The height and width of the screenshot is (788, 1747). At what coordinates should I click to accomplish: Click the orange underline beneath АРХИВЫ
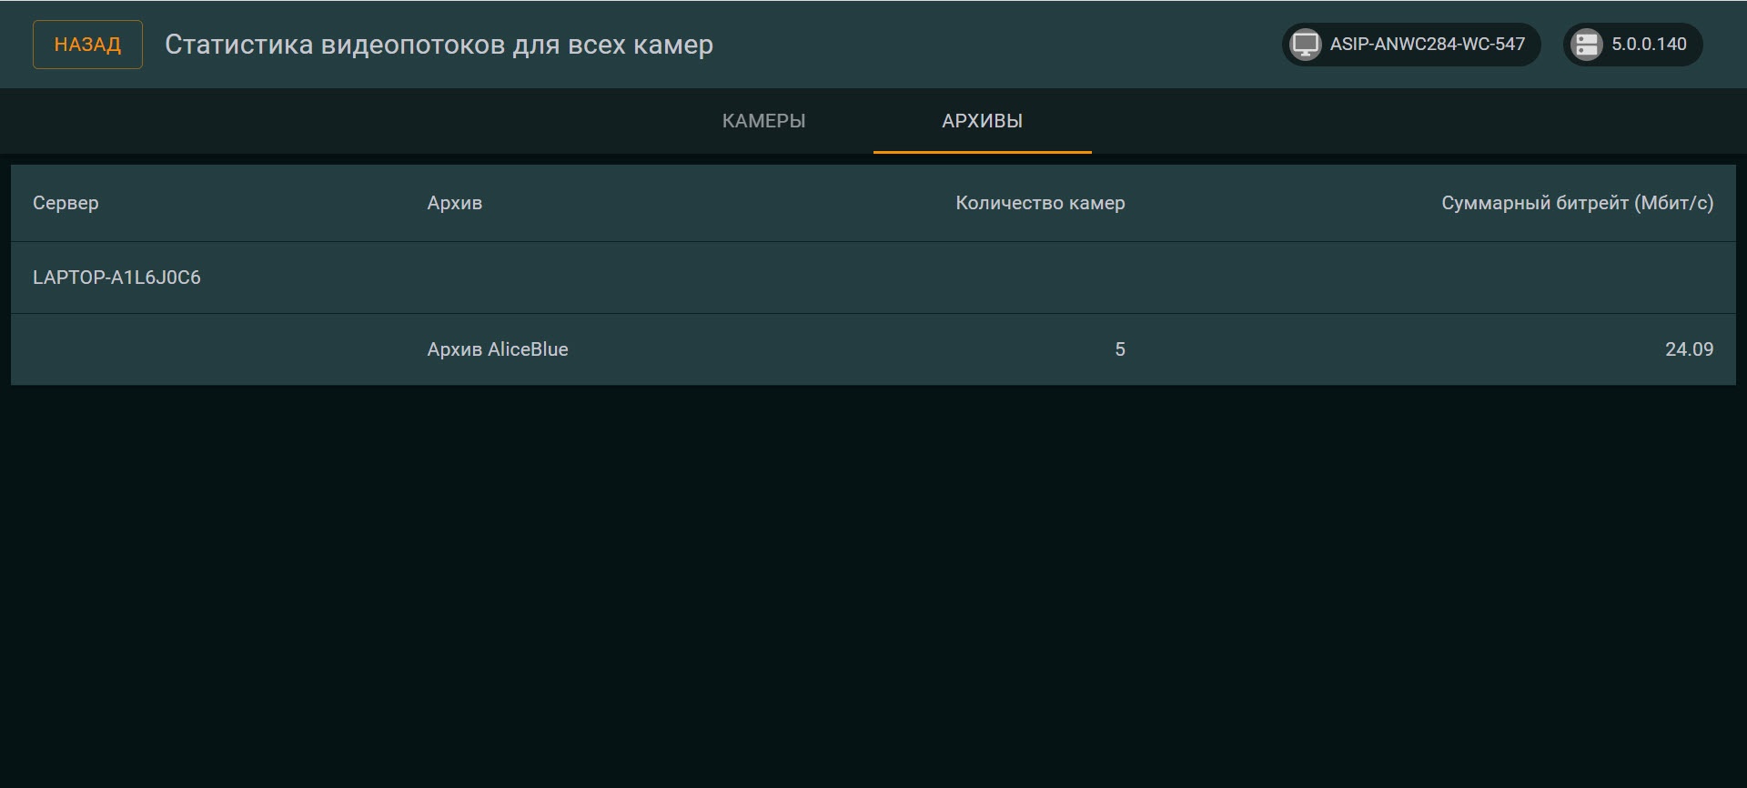point(982,151)
